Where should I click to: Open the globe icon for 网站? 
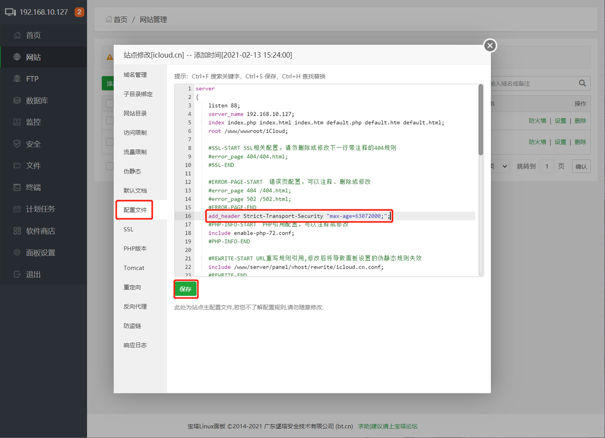click(x=17, y=57)
